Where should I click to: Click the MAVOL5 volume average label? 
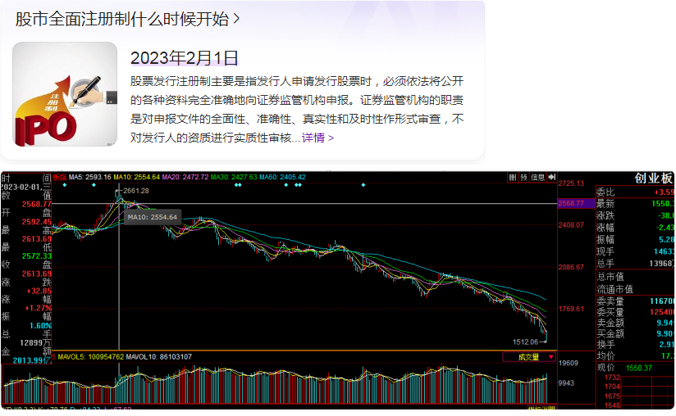(x=92, y=357)
